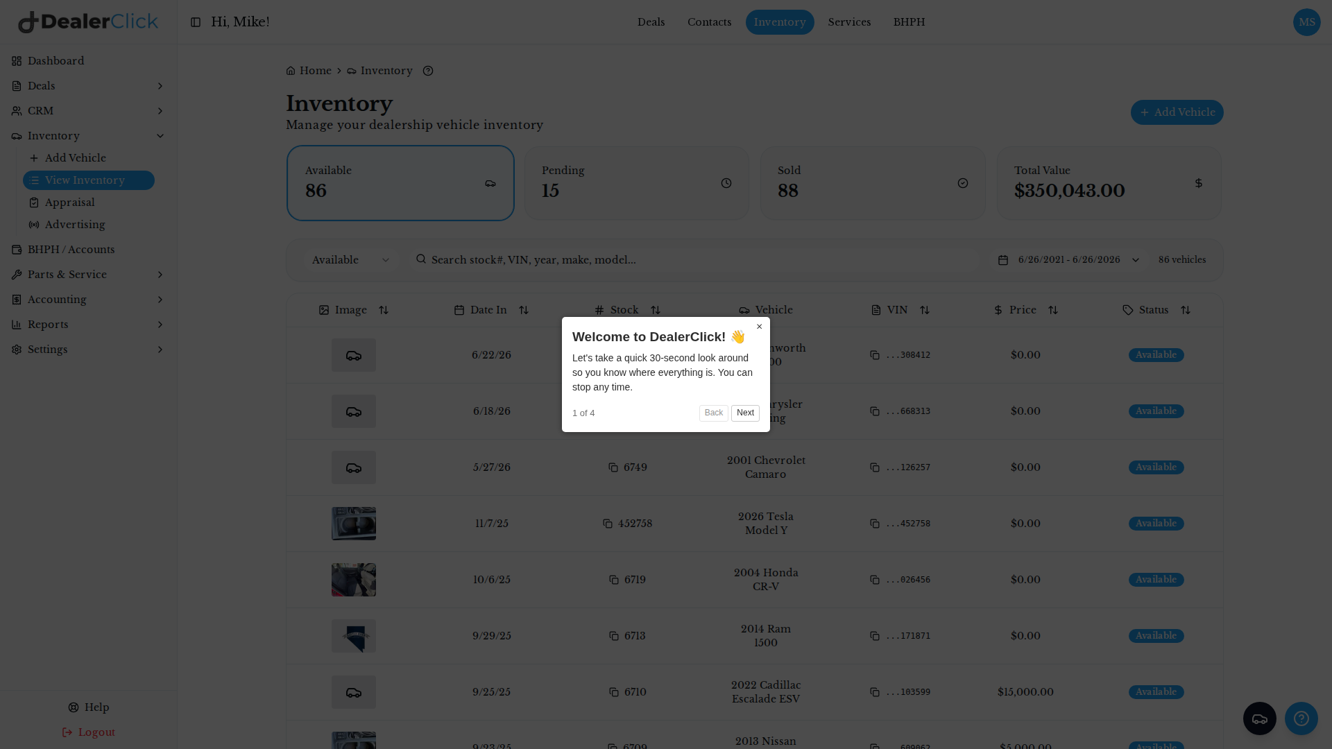Image resolution: width=1332 pixels, height=749 pixels.
Task: Go to Home breadcrumb
Action: point(309,71)
